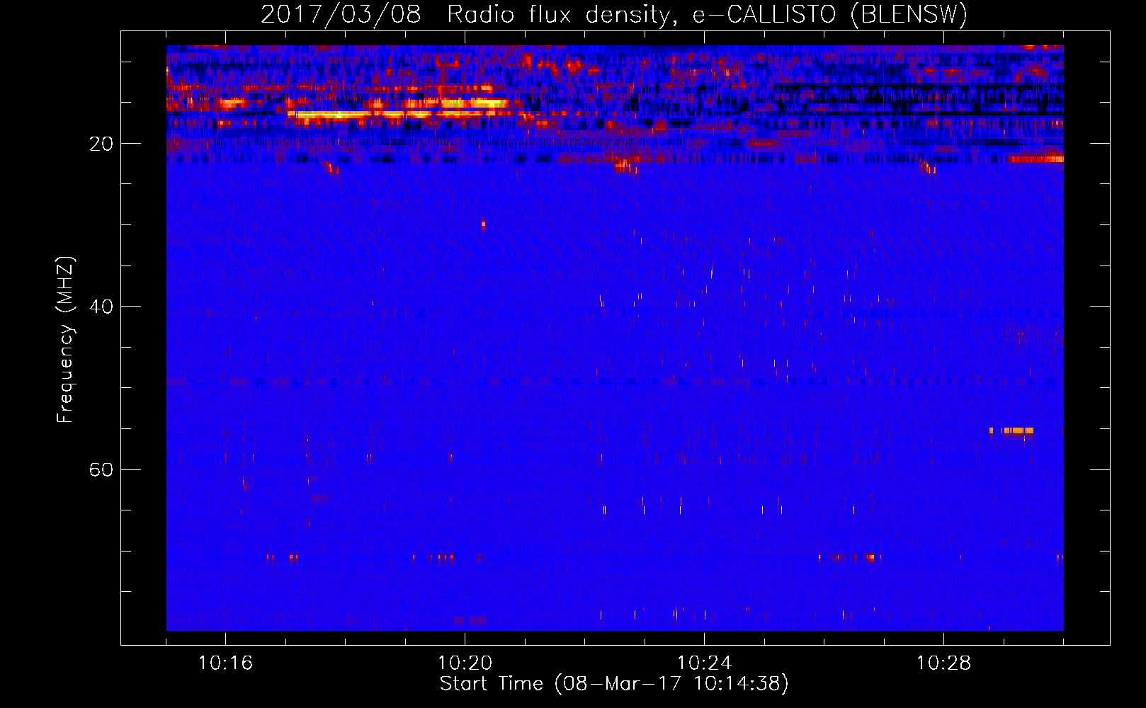Click the 'e-CALLISTO (BLENSW)' text in the title
The height and width of the screenshot is (708, 1146).
(829, 15)
